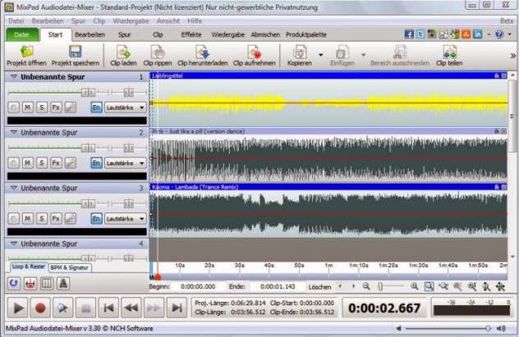Click zoom in magnifier after zoom slider
The image size is (519, 337).
[414, 286]
